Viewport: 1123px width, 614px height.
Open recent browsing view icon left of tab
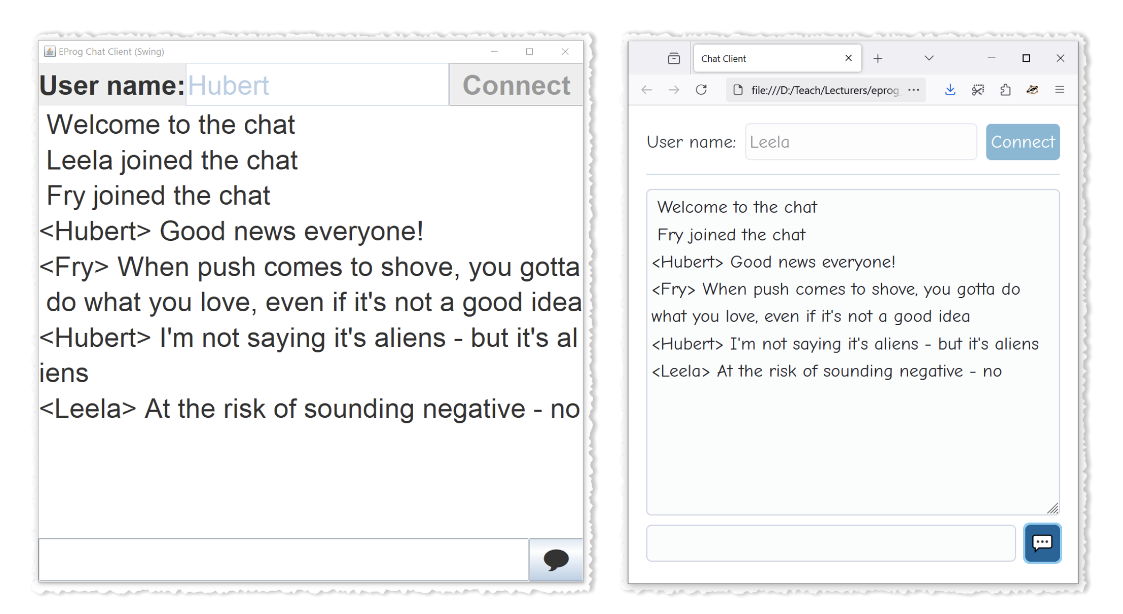point(673,58)
